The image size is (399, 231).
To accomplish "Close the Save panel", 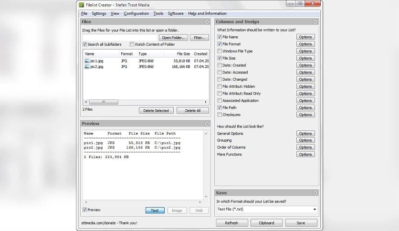I will pyautogui.click(x=315, y=193).
